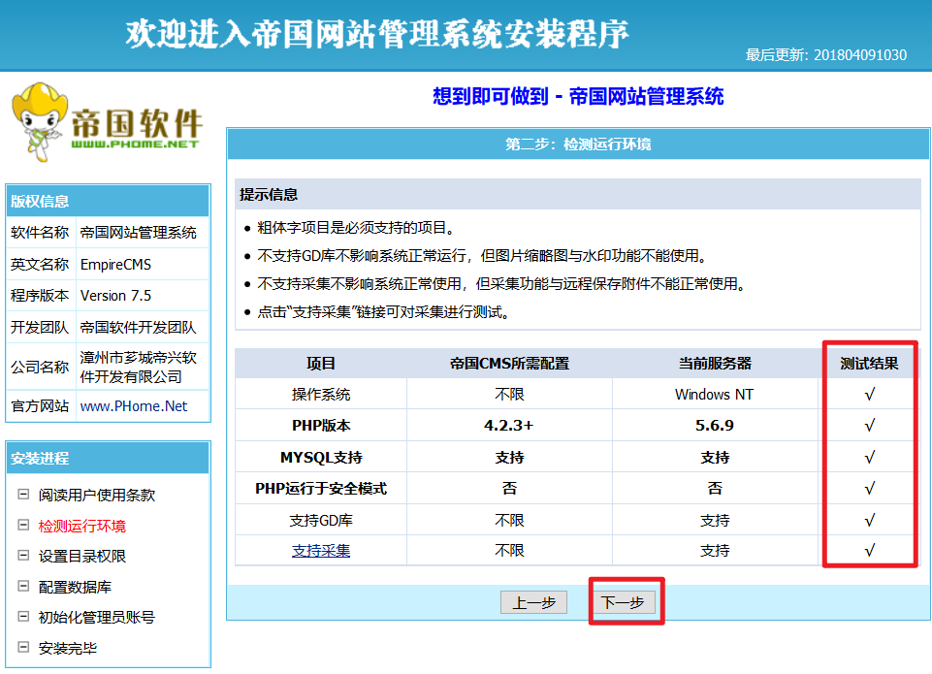Click the MYSQL支持 item cell

(321, 457)
